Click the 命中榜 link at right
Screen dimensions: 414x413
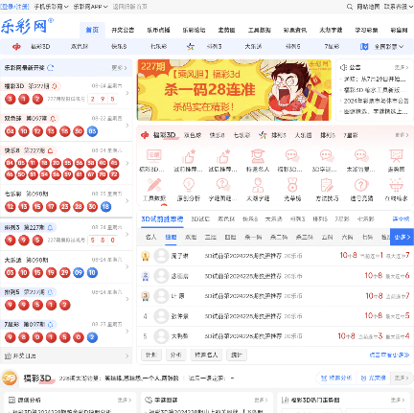[401, 219]
